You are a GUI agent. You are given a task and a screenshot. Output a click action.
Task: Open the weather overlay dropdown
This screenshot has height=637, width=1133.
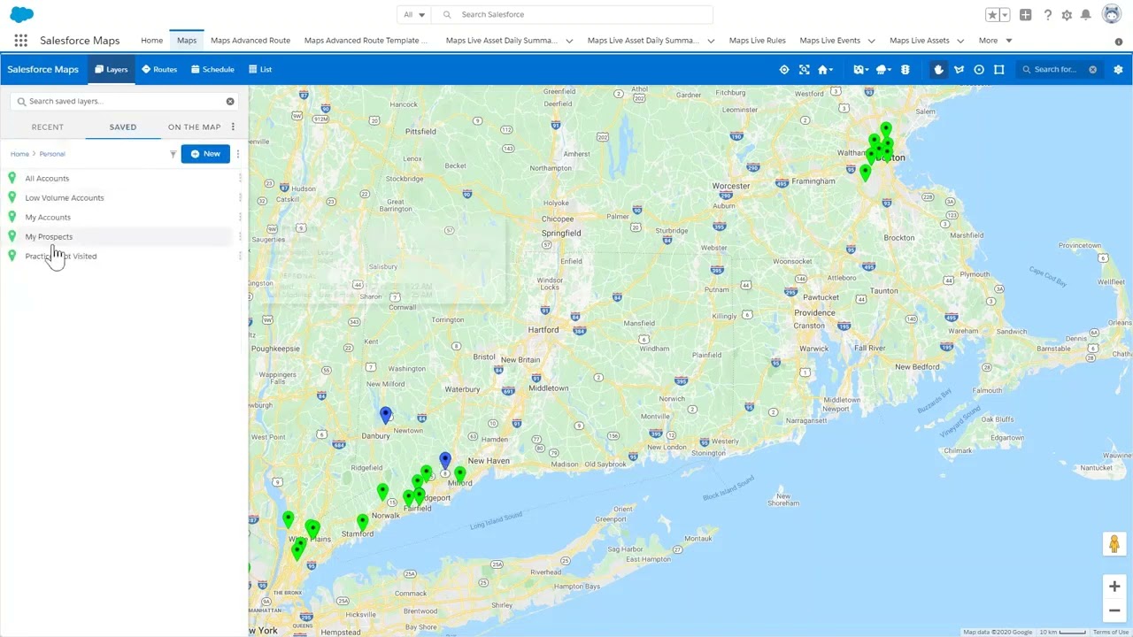click(x=883, y=69)
